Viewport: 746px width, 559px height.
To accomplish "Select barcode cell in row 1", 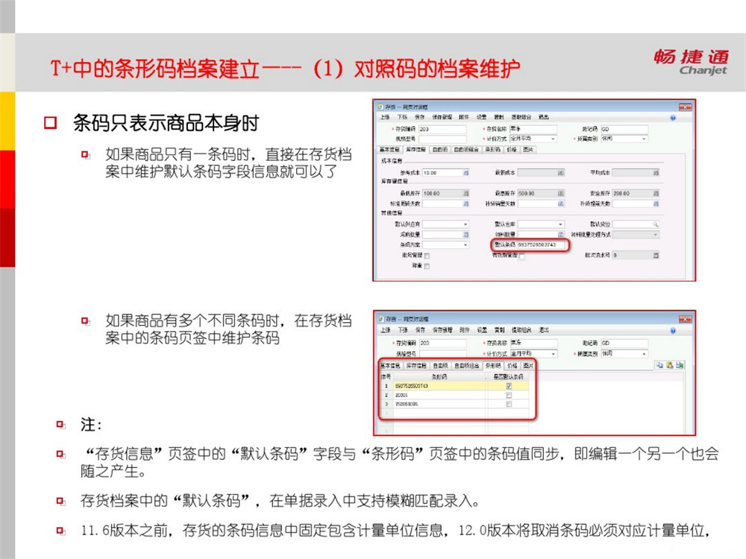I will [439, 386].
